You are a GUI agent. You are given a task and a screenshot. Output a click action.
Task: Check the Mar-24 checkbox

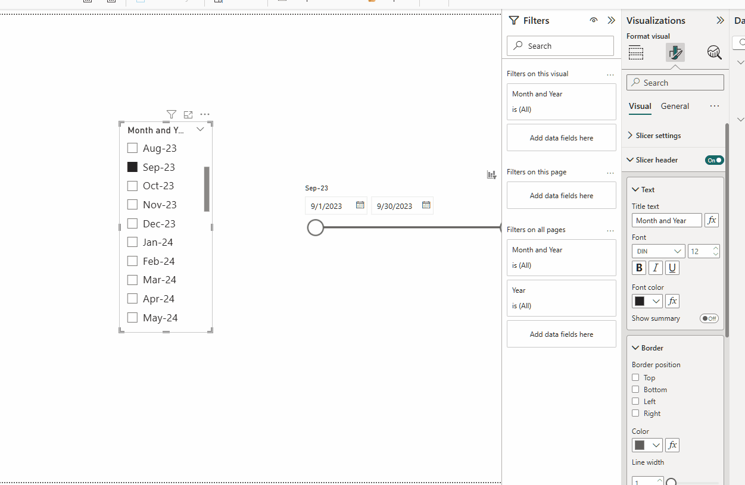(132, 280)
